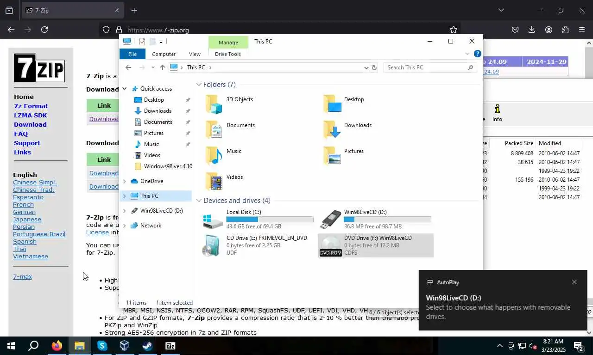Open Firefox application hamburger menu

582,30
